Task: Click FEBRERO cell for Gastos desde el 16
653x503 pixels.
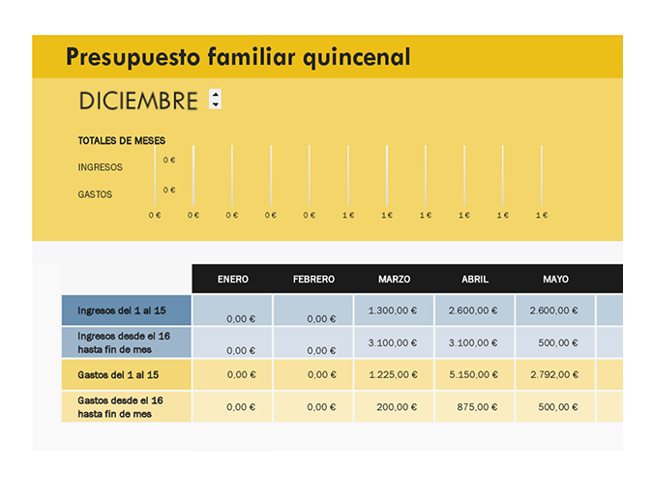Action: coord(313,407)
